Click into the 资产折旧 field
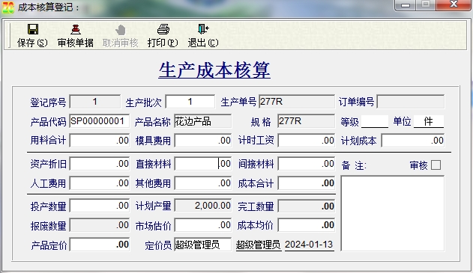 click(x=100, y=164)
